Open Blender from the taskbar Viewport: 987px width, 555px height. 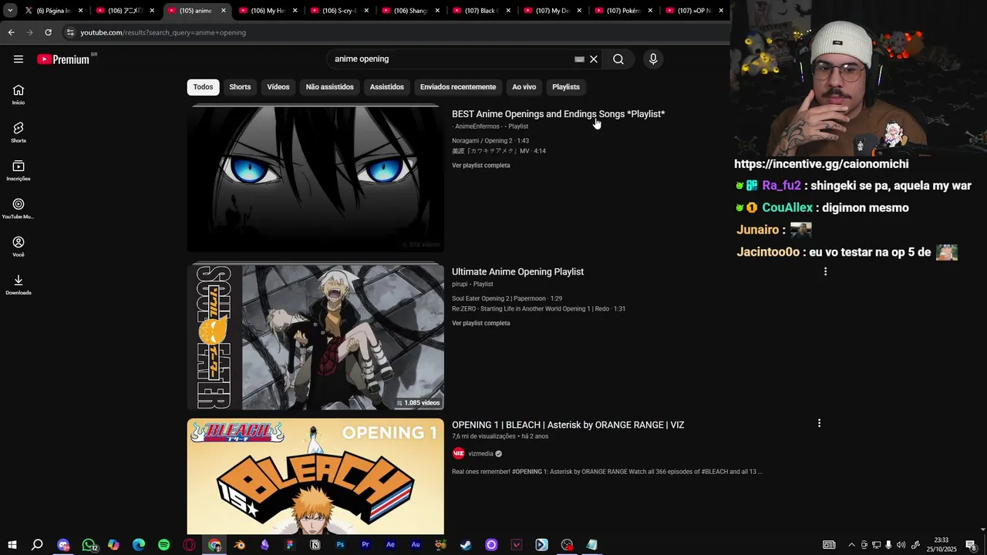tap(239, 545)
